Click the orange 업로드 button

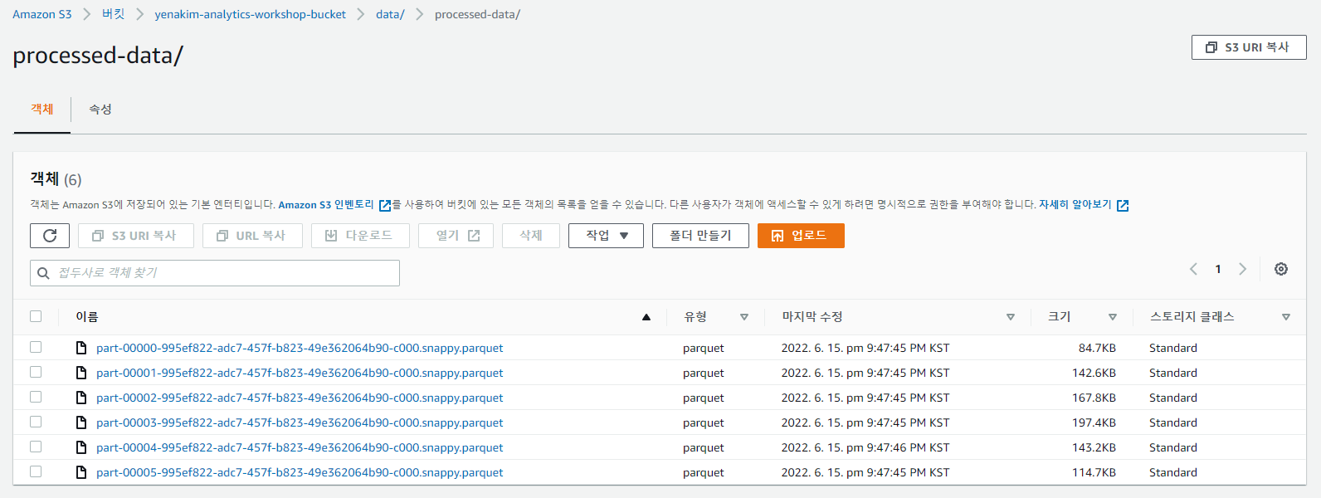coord(801,236)
